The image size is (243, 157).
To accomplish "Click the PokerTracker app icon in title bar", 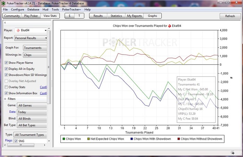I will tap(3, 3).
